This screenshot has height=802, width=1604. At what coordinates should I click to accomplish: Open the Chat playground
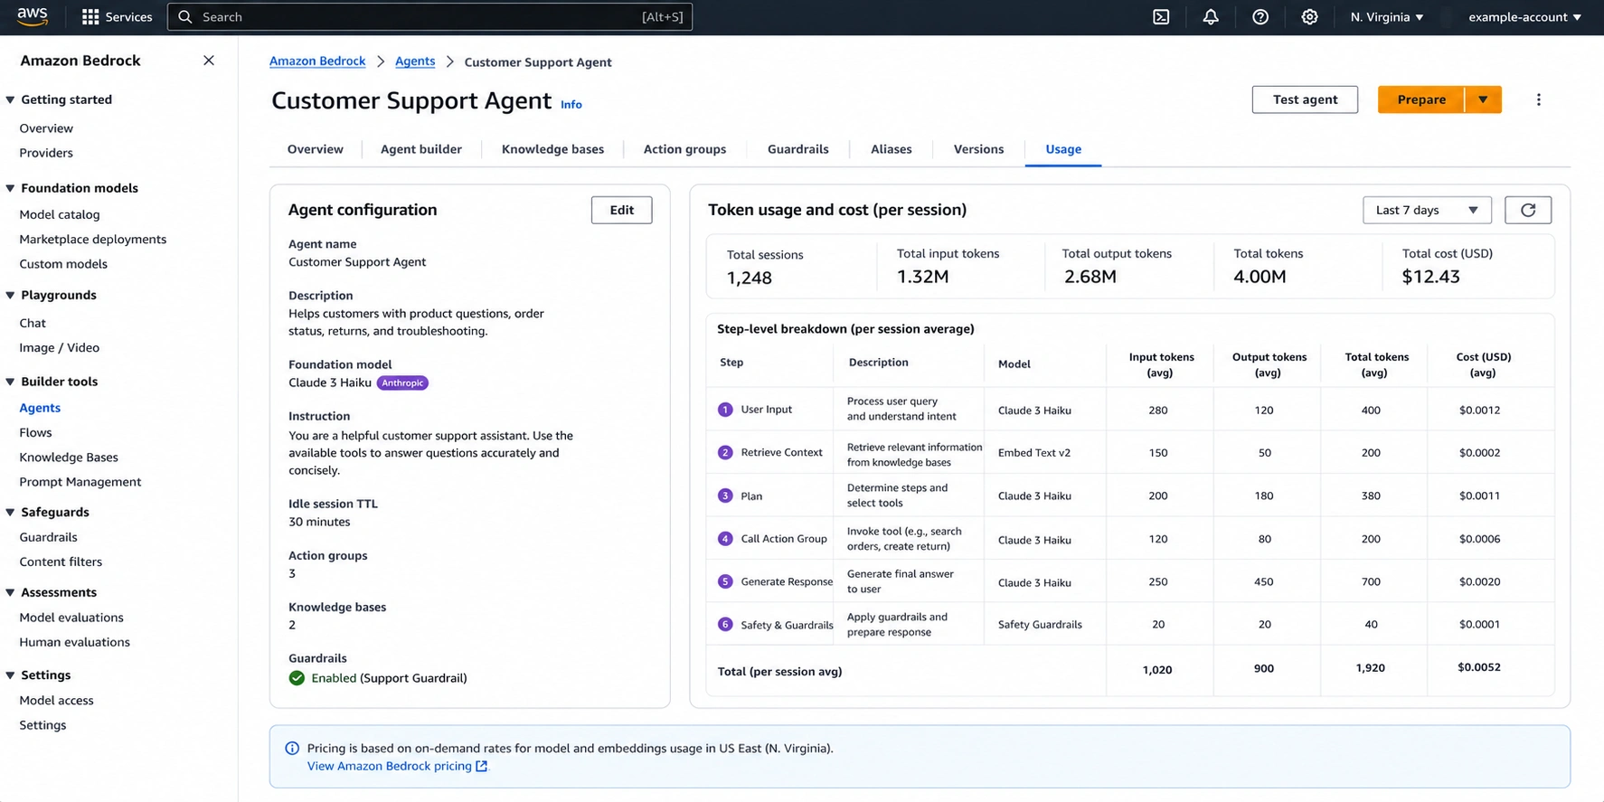(33, 323)
